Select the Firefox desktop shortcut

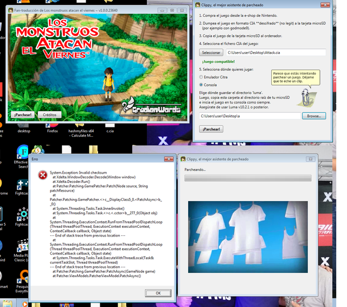(53, 129)
